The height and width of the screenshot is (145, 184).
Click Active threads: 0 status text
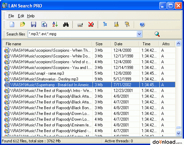119,141
